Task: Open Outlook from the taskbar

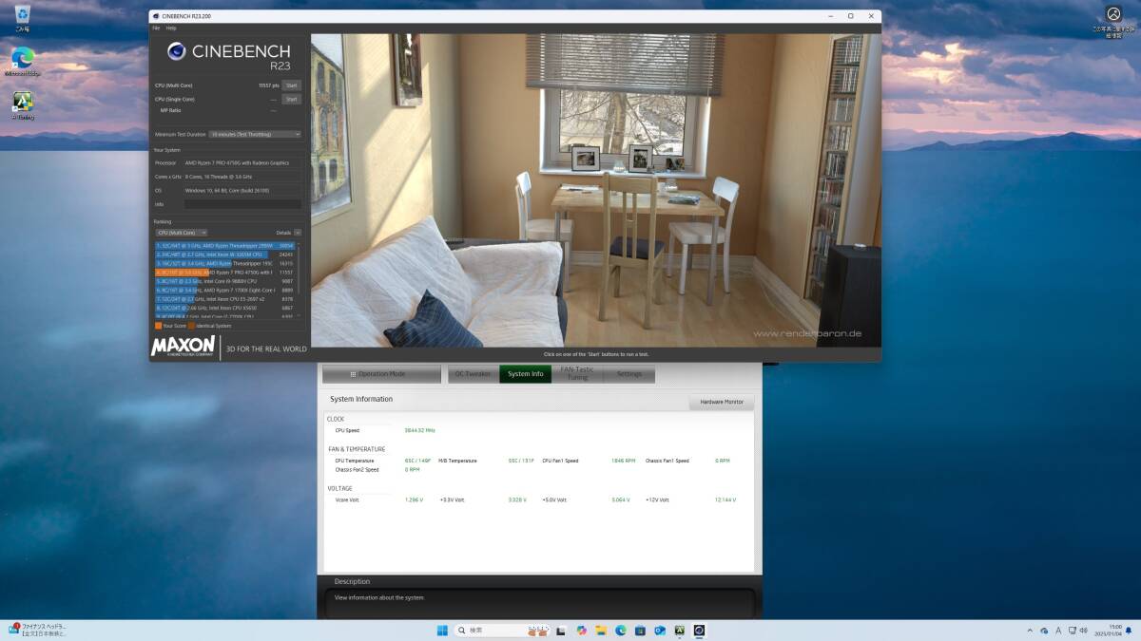Action: click(x=660, y=630)
